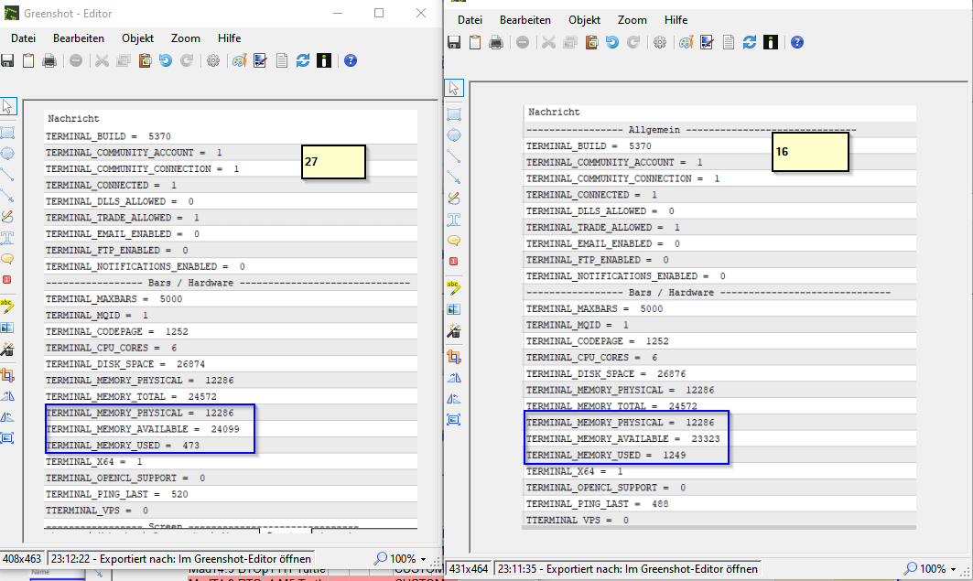Click the Save icon in the right Greenshot editor
Screen dimensions: 973x581
tap(454, 42)
